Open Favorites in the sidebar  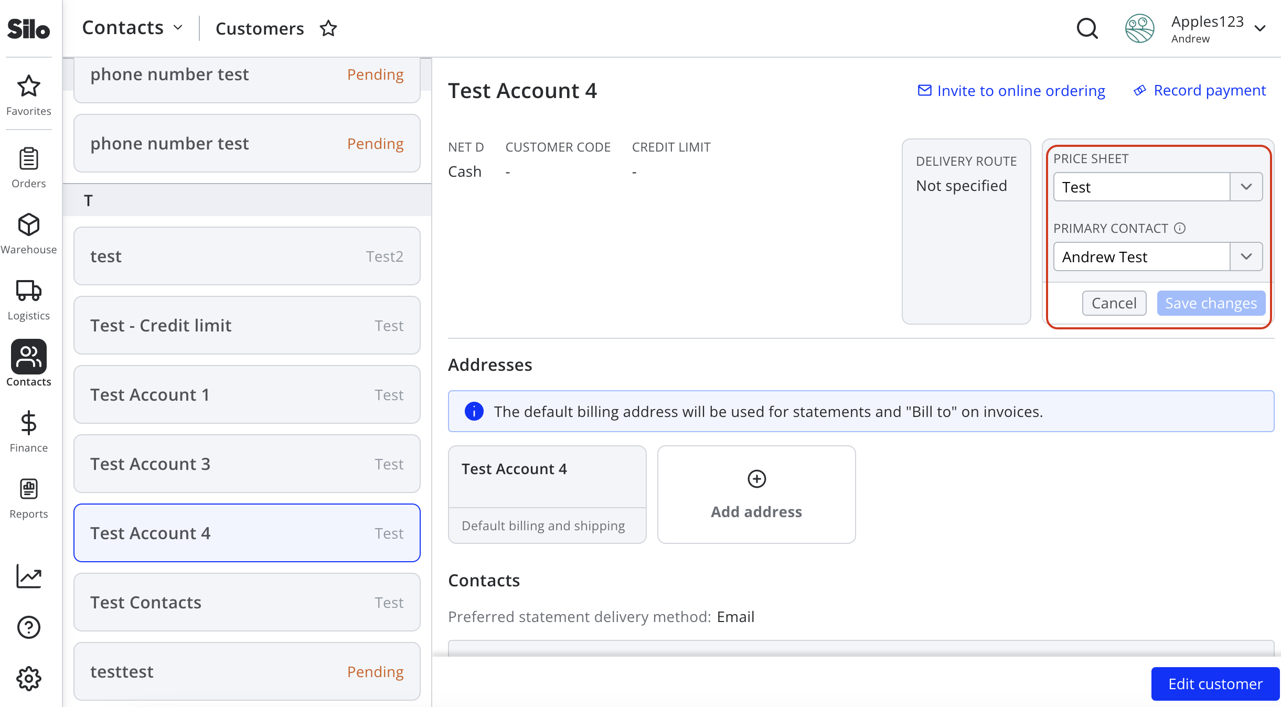[28, 95]
